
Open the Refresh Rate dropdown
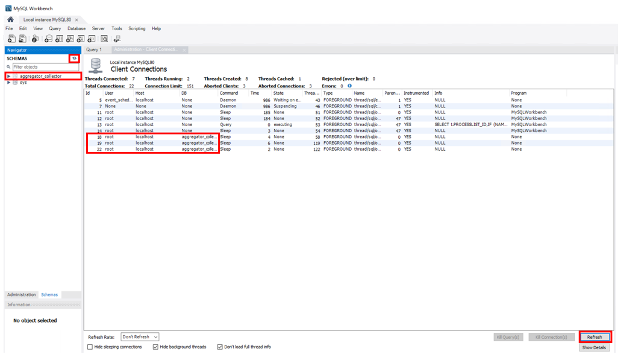pos(140,337)
